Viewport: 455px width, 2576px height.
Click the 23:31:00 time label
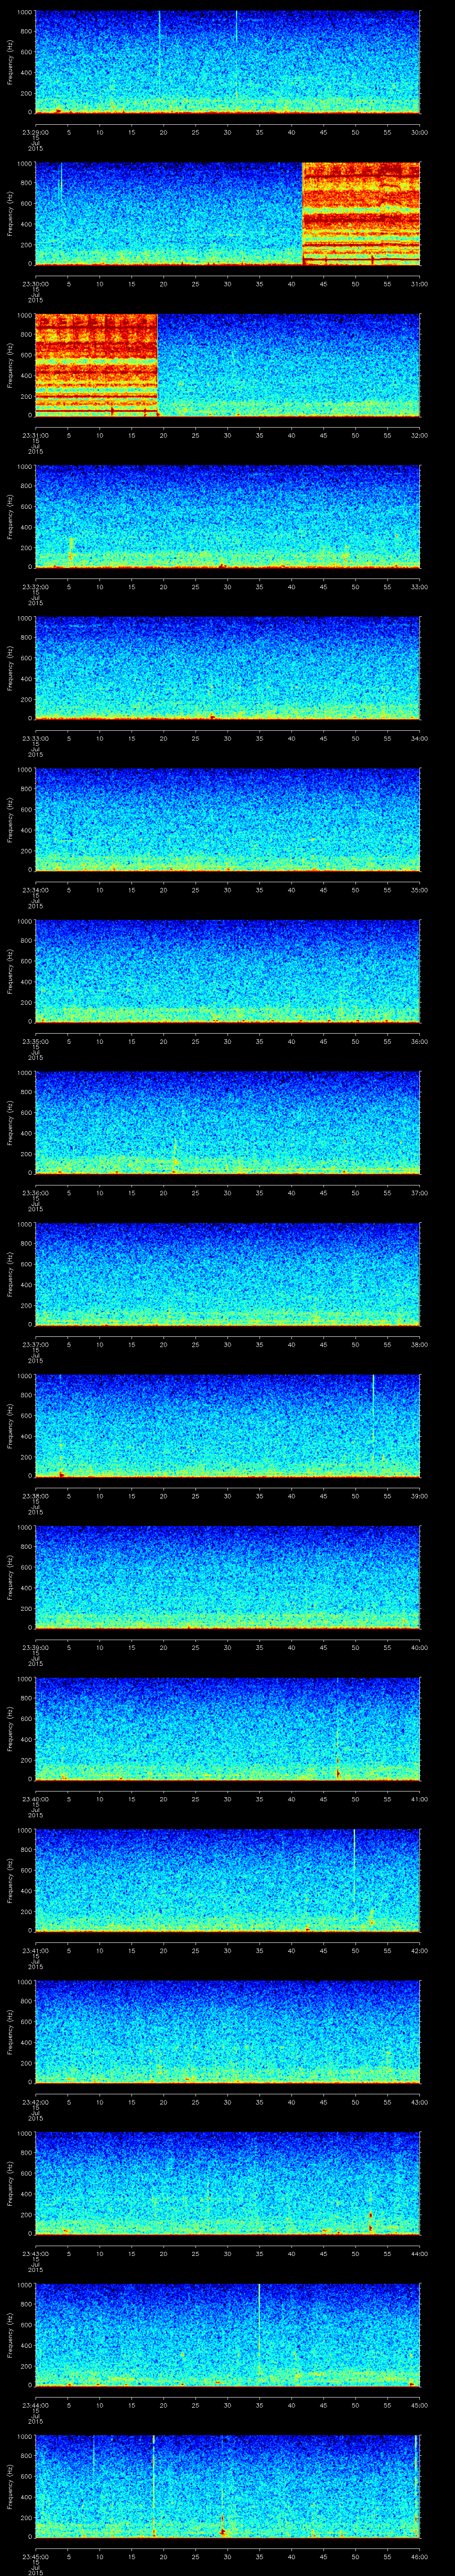click(35, 435)
